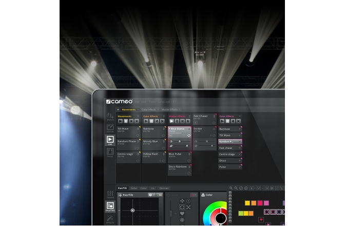Open the Show panel icon
The image size is (345, 226).
coord(110,153)
